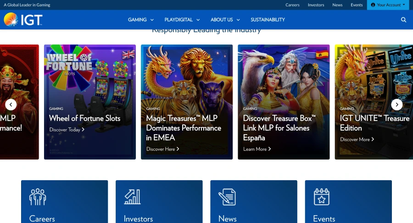Select Investors in the top utility bar
Screen dimensions: 413x223
316,5
